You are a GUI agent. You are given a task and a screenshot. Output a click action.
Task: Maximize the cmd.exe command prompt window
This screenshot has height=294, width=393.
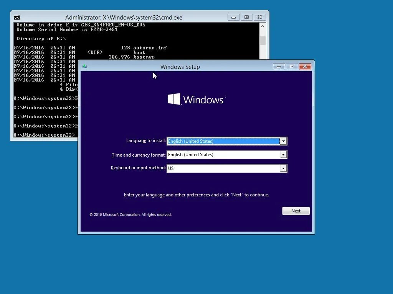coord(246,17)
